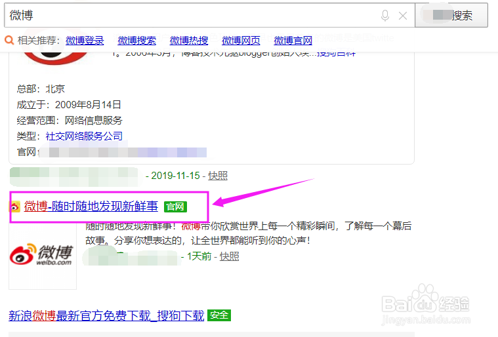Click the 搜索 search button
This screenshot has width=498, height=337.
pyautogui.click(x=451, y=15)
